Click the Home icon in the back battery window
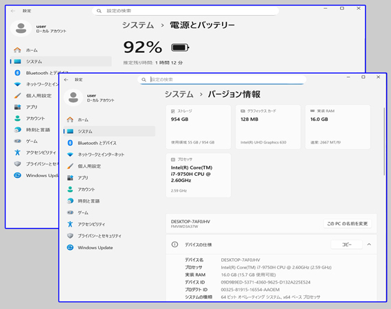 click(17, 50)
